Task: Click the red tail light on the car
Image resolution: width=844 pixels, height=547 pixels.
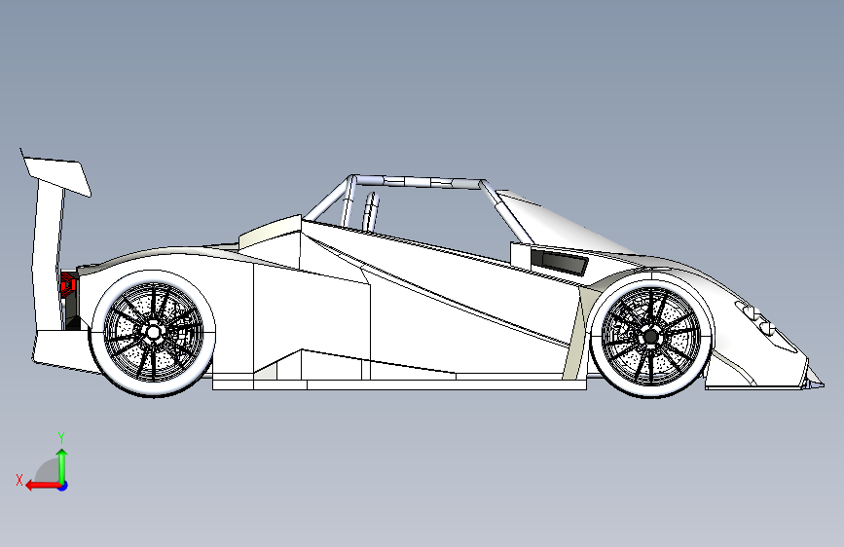Action: 67,284
